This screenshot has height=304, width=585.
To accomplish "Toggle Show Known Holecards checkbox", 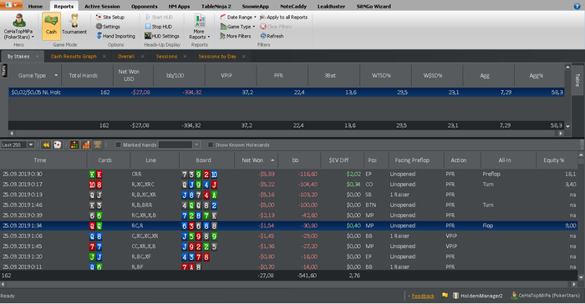I will [211, 144].
